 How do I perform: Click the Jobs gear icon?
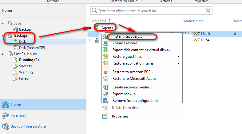coord(10,23)
